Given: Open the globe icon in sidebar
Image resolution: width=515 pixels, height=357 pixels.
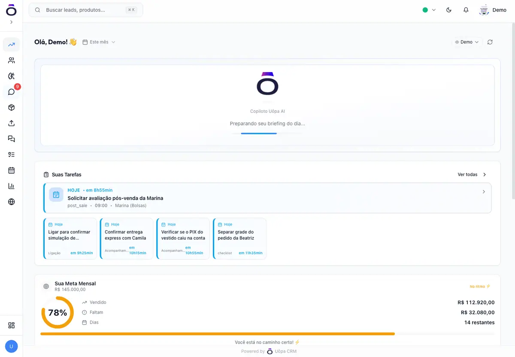Looking at the screenshot, I should (x=11, y=202).
